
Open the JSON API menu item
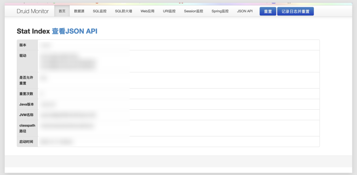(245, 11)
